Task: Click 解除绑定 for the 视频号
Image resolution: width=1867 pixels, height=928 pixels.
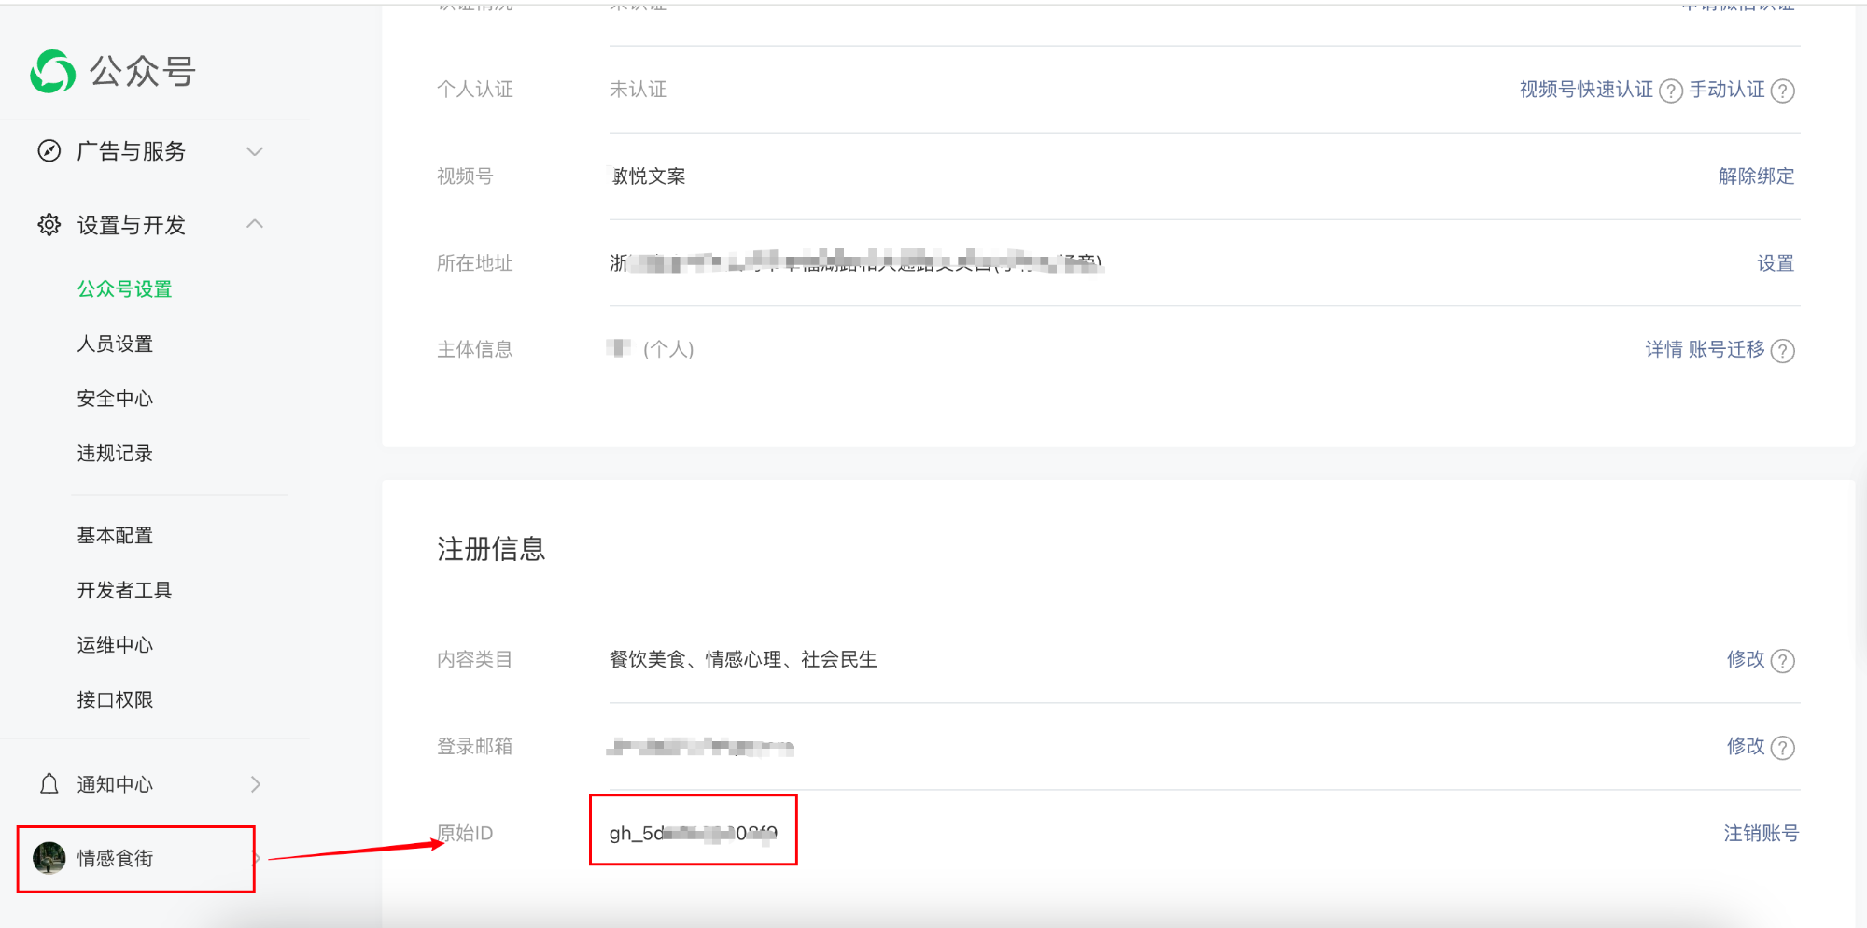Action: [x=1756, y=176]
